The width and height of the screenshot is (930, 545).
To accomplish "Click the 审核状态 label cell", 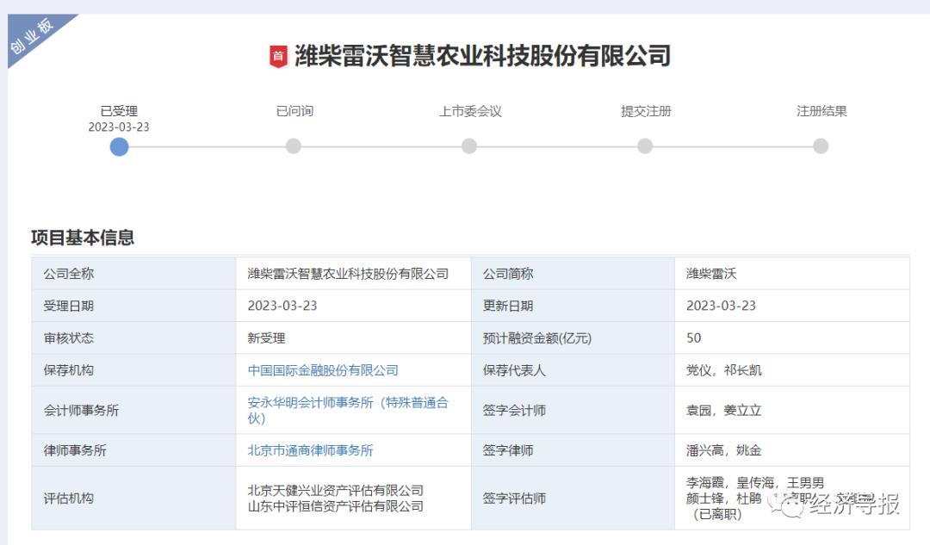I will 134,338.
